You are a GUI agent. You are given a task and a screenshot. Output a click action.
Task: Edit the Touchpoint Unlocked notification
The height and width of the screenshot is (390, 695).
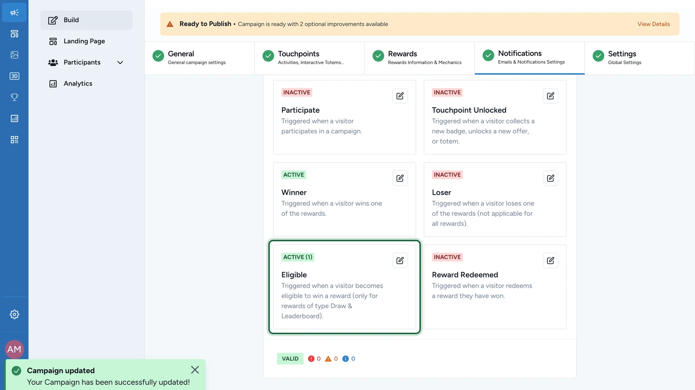(550, 96)
